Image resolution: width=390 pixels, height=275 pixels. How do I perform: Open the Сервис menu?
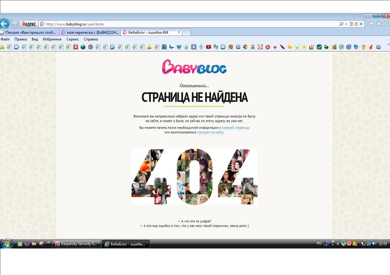point(72,39)
